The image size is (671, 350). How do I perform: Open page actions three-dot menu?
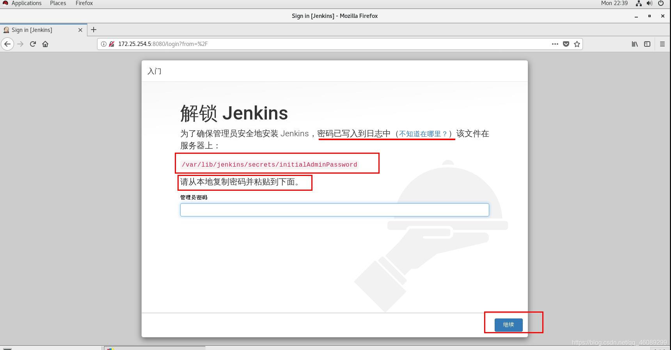coord(555,44)
